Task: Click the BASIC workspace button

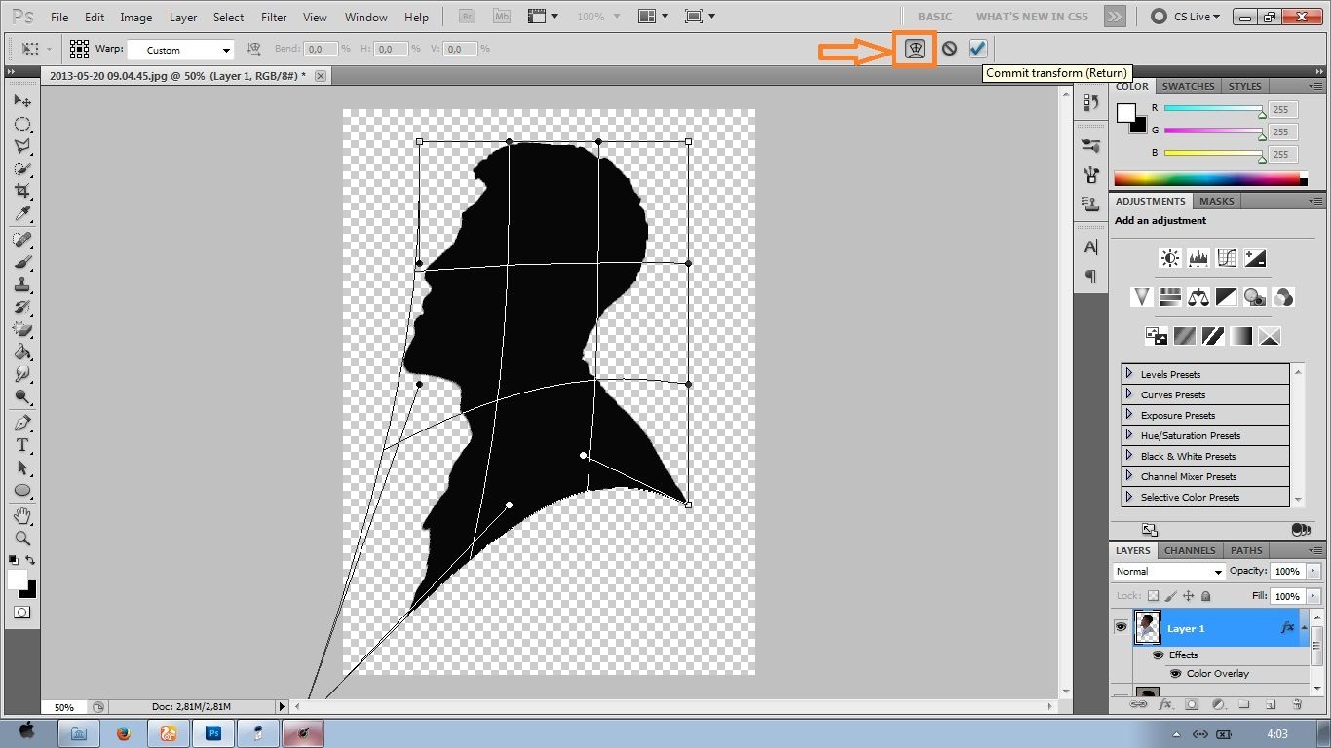Action: (934, 17)
